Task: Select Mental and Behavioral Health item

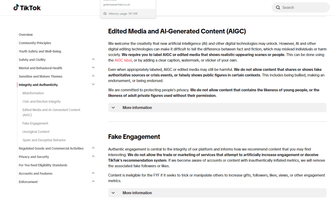Action: pos(40,68)
